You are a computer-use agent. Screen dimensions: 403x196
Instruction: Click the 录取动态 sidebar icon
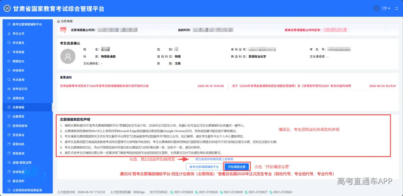(9, 144)
